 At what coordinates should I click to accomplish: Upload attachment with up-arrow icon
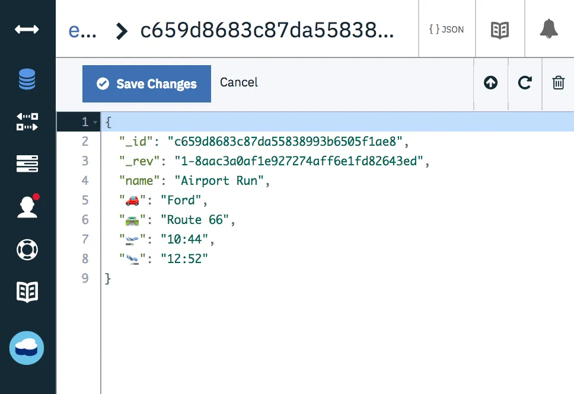tap(490, 83)
